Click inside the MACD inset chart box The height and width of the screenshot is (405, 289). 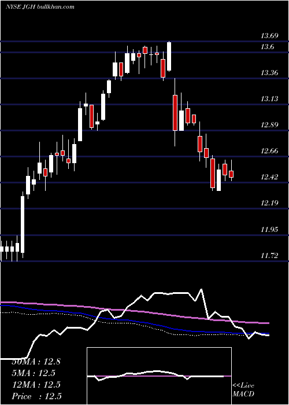pyautogui.click(x=159, y=376)
